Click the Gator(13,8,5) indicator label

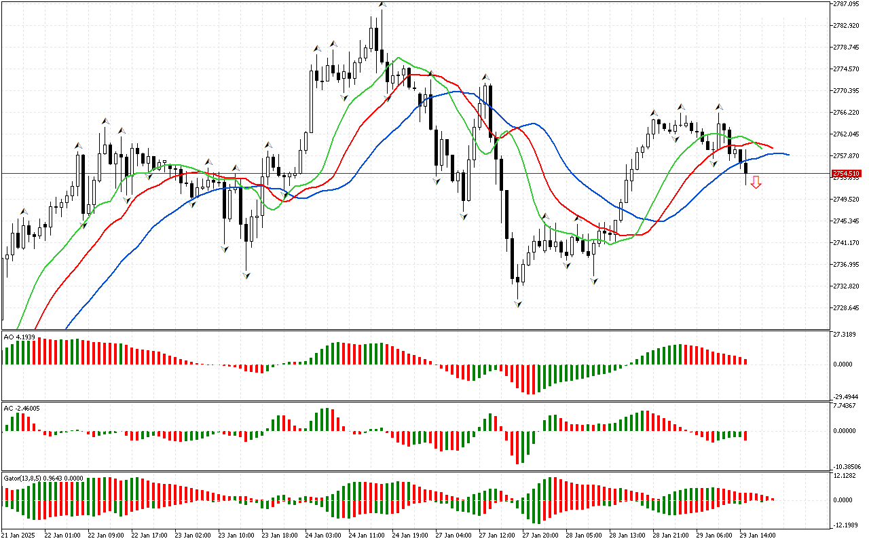(x=43, y=478)
